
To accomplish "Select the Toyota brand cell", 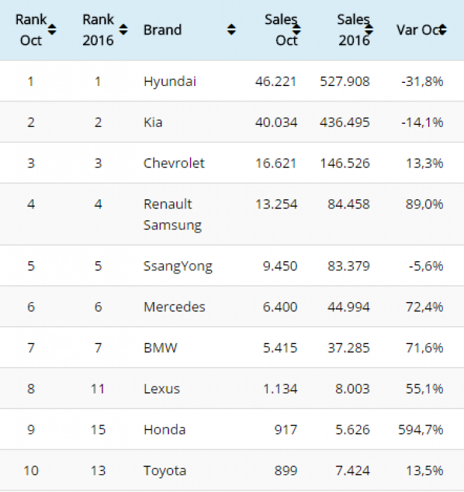I will click(x=165, y=471).
